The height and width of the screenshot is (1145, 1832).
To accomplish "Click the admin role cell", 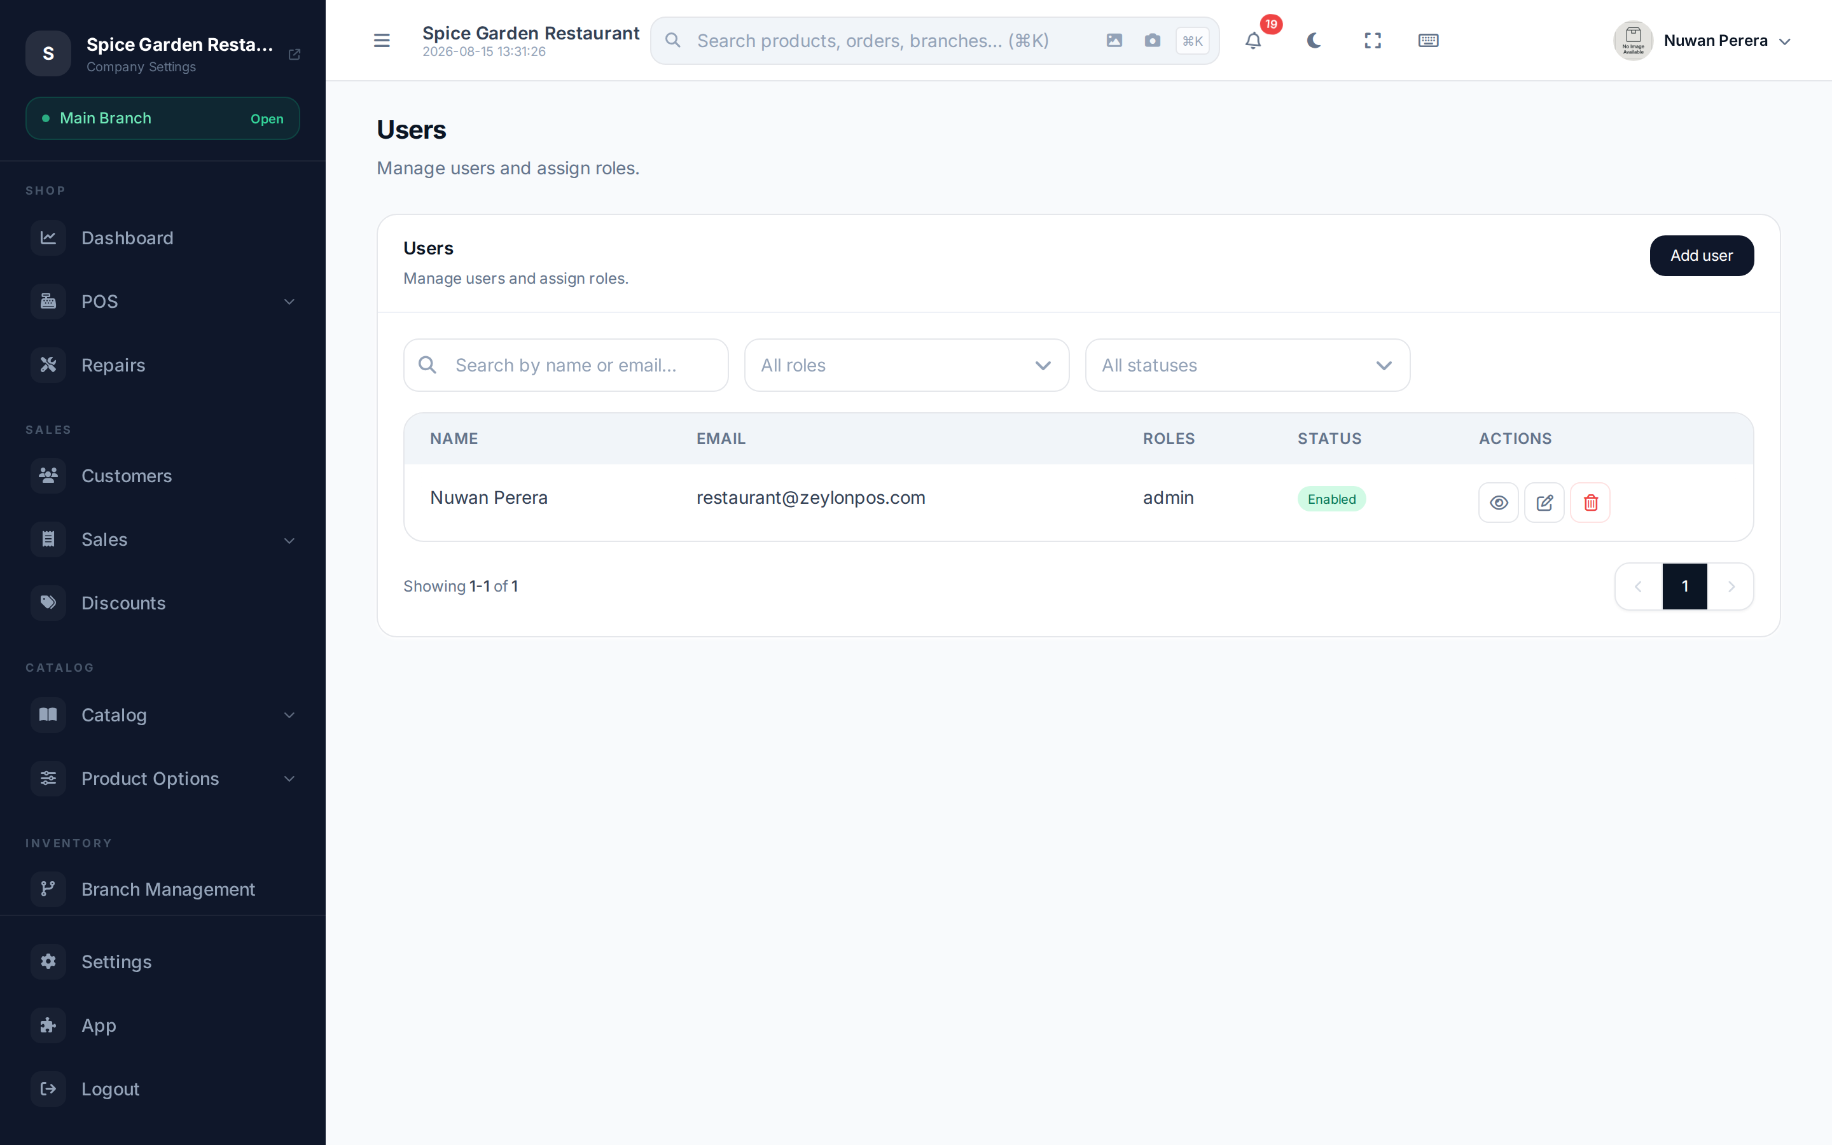I will 1168,497.
